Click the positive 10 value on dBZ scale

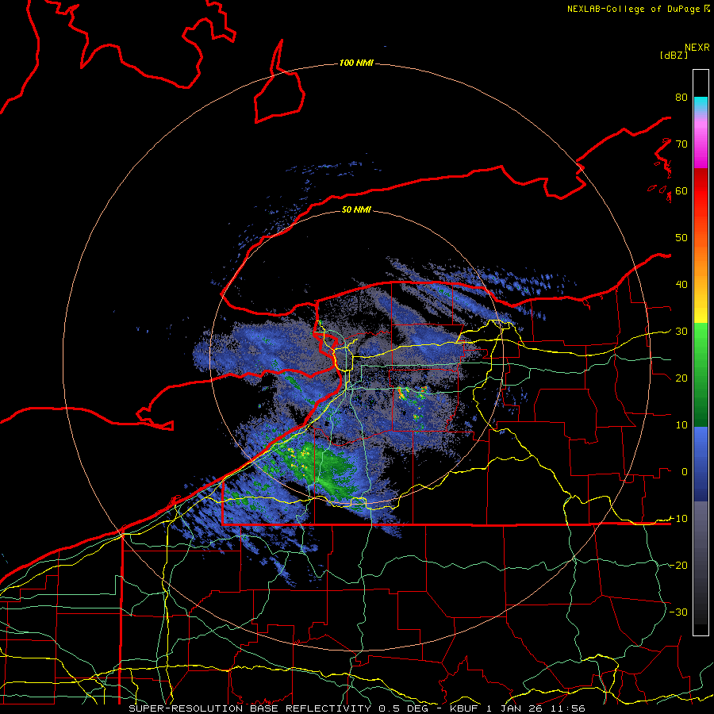tap(681, 425)
